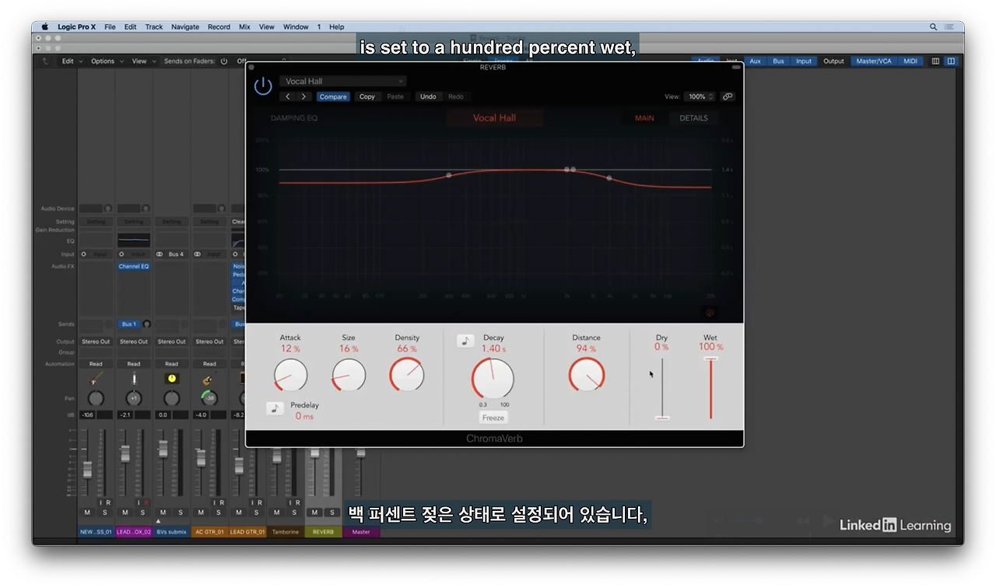The width and height of the screenshot is (996, 588).
Task: Click Channel EQ plugin slot on LEAD..OX_02
Action: [134, 267]
